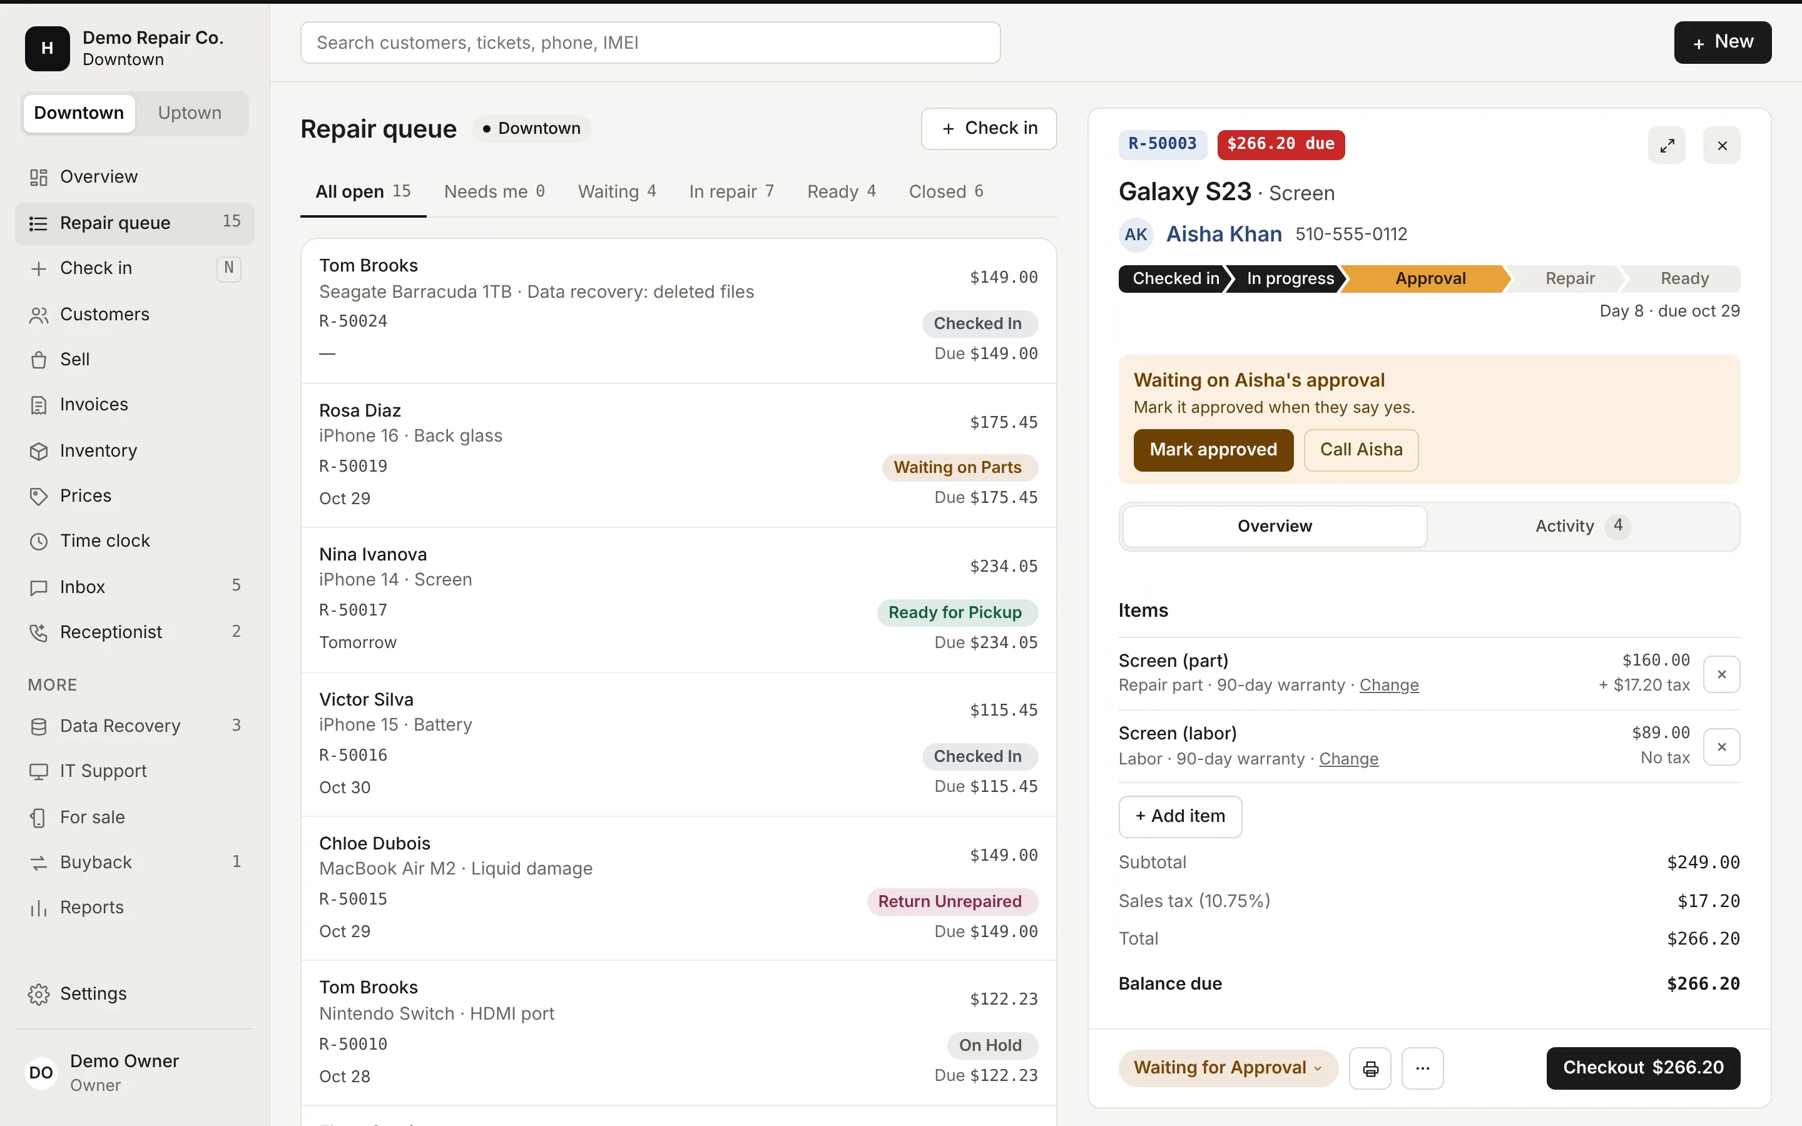The image size is (1802, 1126).
Task: Open the Waiting for Approval status dropdown
Action: [1228, 1068]
